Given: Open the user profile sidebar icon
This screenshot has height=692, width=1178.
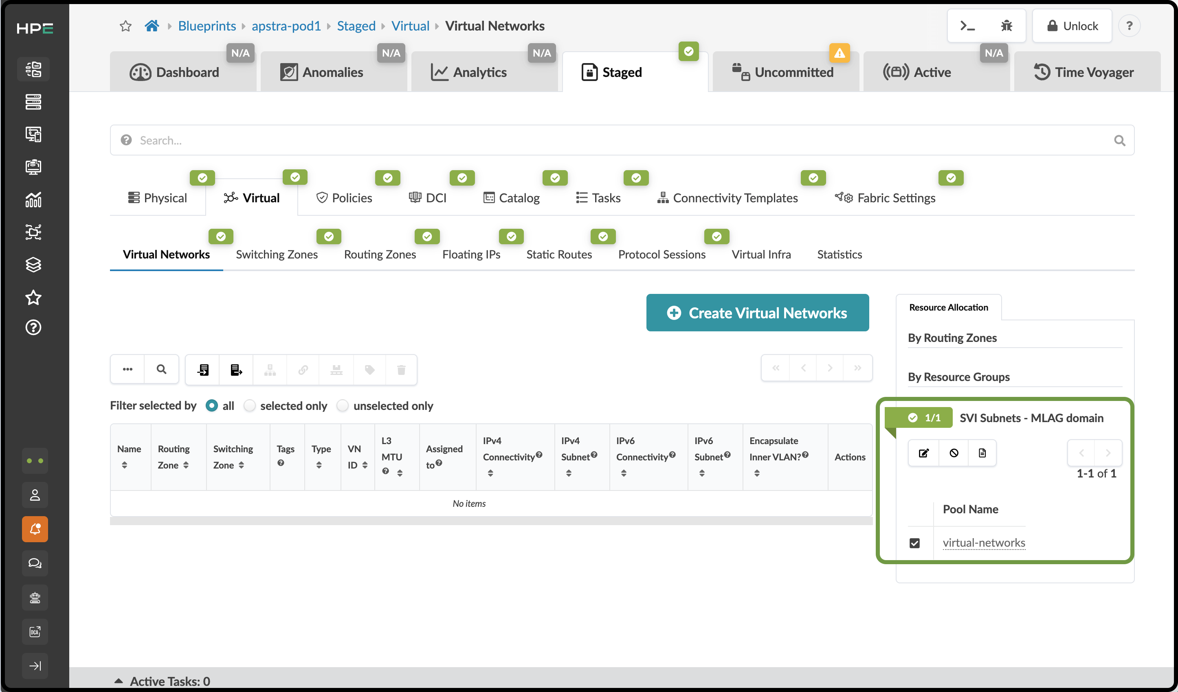Looking at the screenshot, I should pos(35,495).
